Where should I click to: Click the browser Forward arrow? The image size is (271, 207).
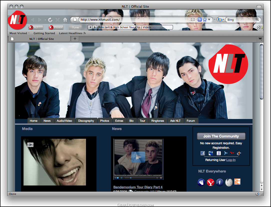40,20
